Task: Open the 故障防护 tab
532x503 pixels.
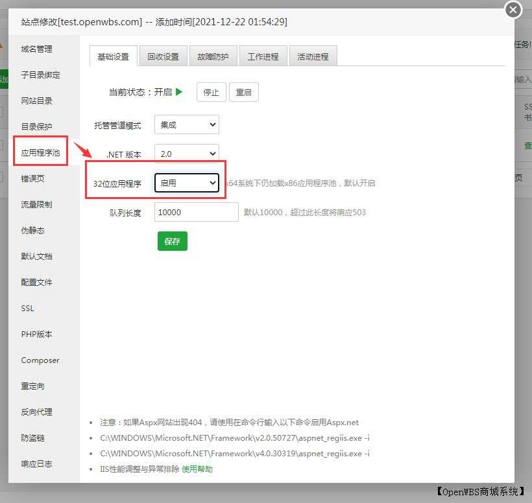Action: point(213,56)
